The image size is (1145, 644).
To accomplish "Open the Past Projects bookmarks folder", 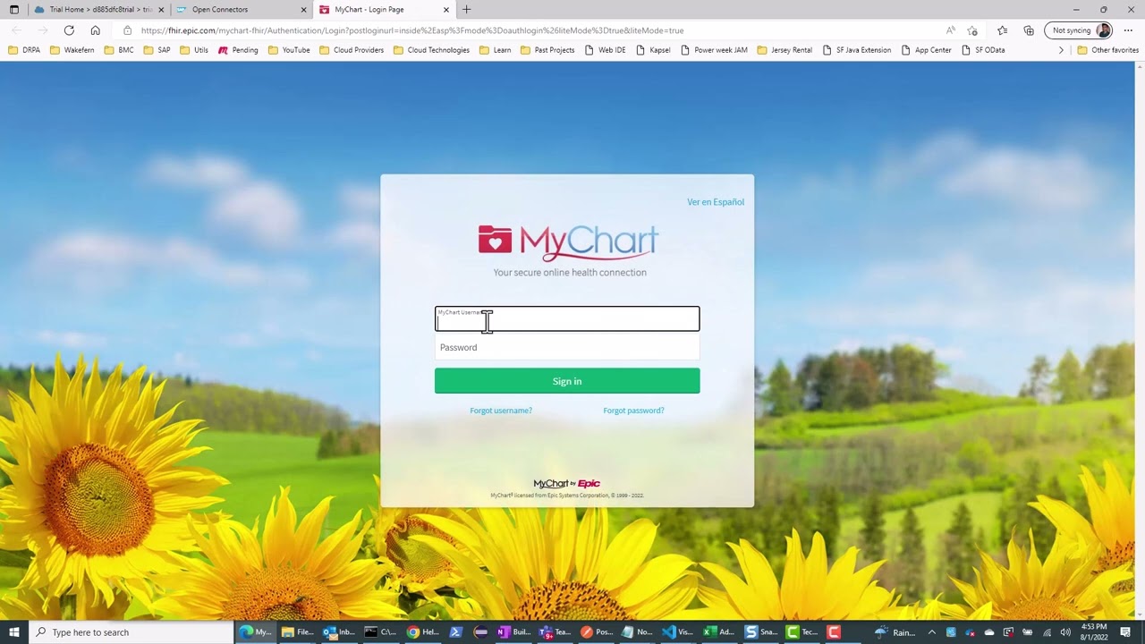I will point(547,50).
